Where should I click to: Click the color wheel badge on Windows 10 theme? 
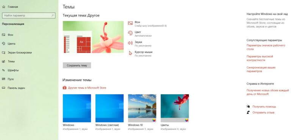tap(154, 120)
